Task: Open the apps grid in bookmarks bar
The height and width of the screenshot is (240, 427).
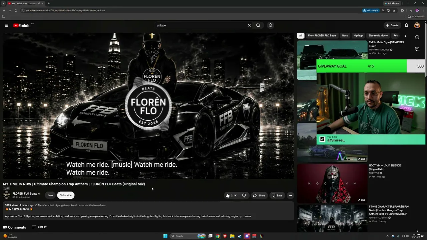Action: coord(3,17)
